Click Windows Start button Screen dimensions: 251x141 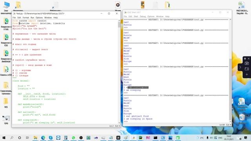(x=4, y=137)
